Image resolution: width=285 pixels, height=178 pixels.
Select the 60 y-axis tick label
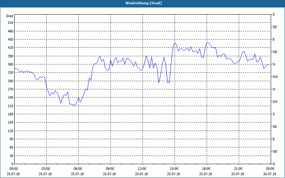(11, 147)
